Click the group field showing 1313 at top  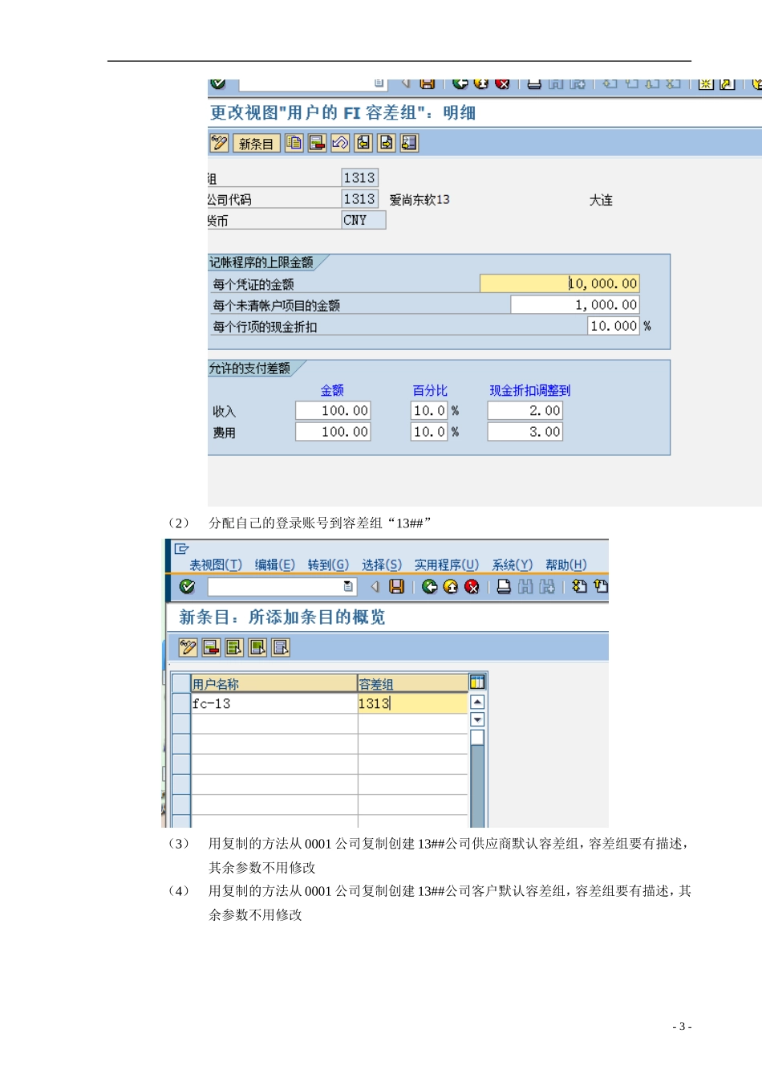pyautogui.click(x=359, y=178)
